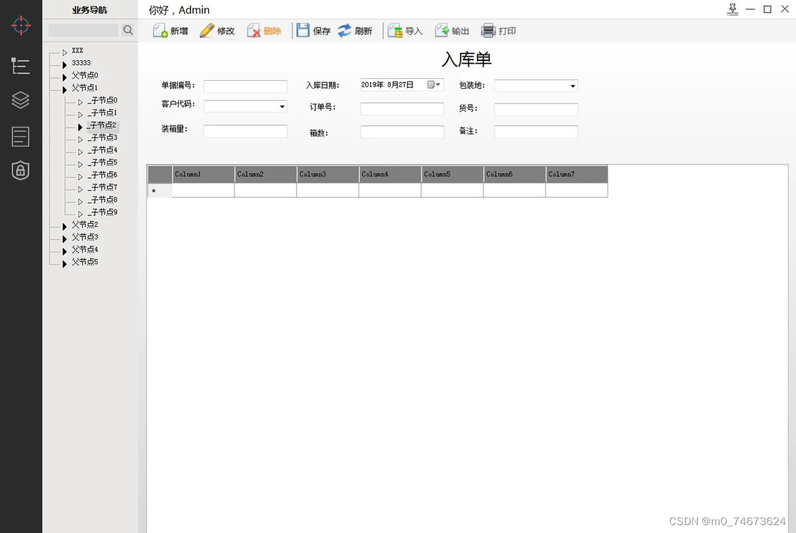This screenshot has height=533, width=796.
Task: Click the empty cell under Column1
Action: pyautogui.click(x=203, y=190)
